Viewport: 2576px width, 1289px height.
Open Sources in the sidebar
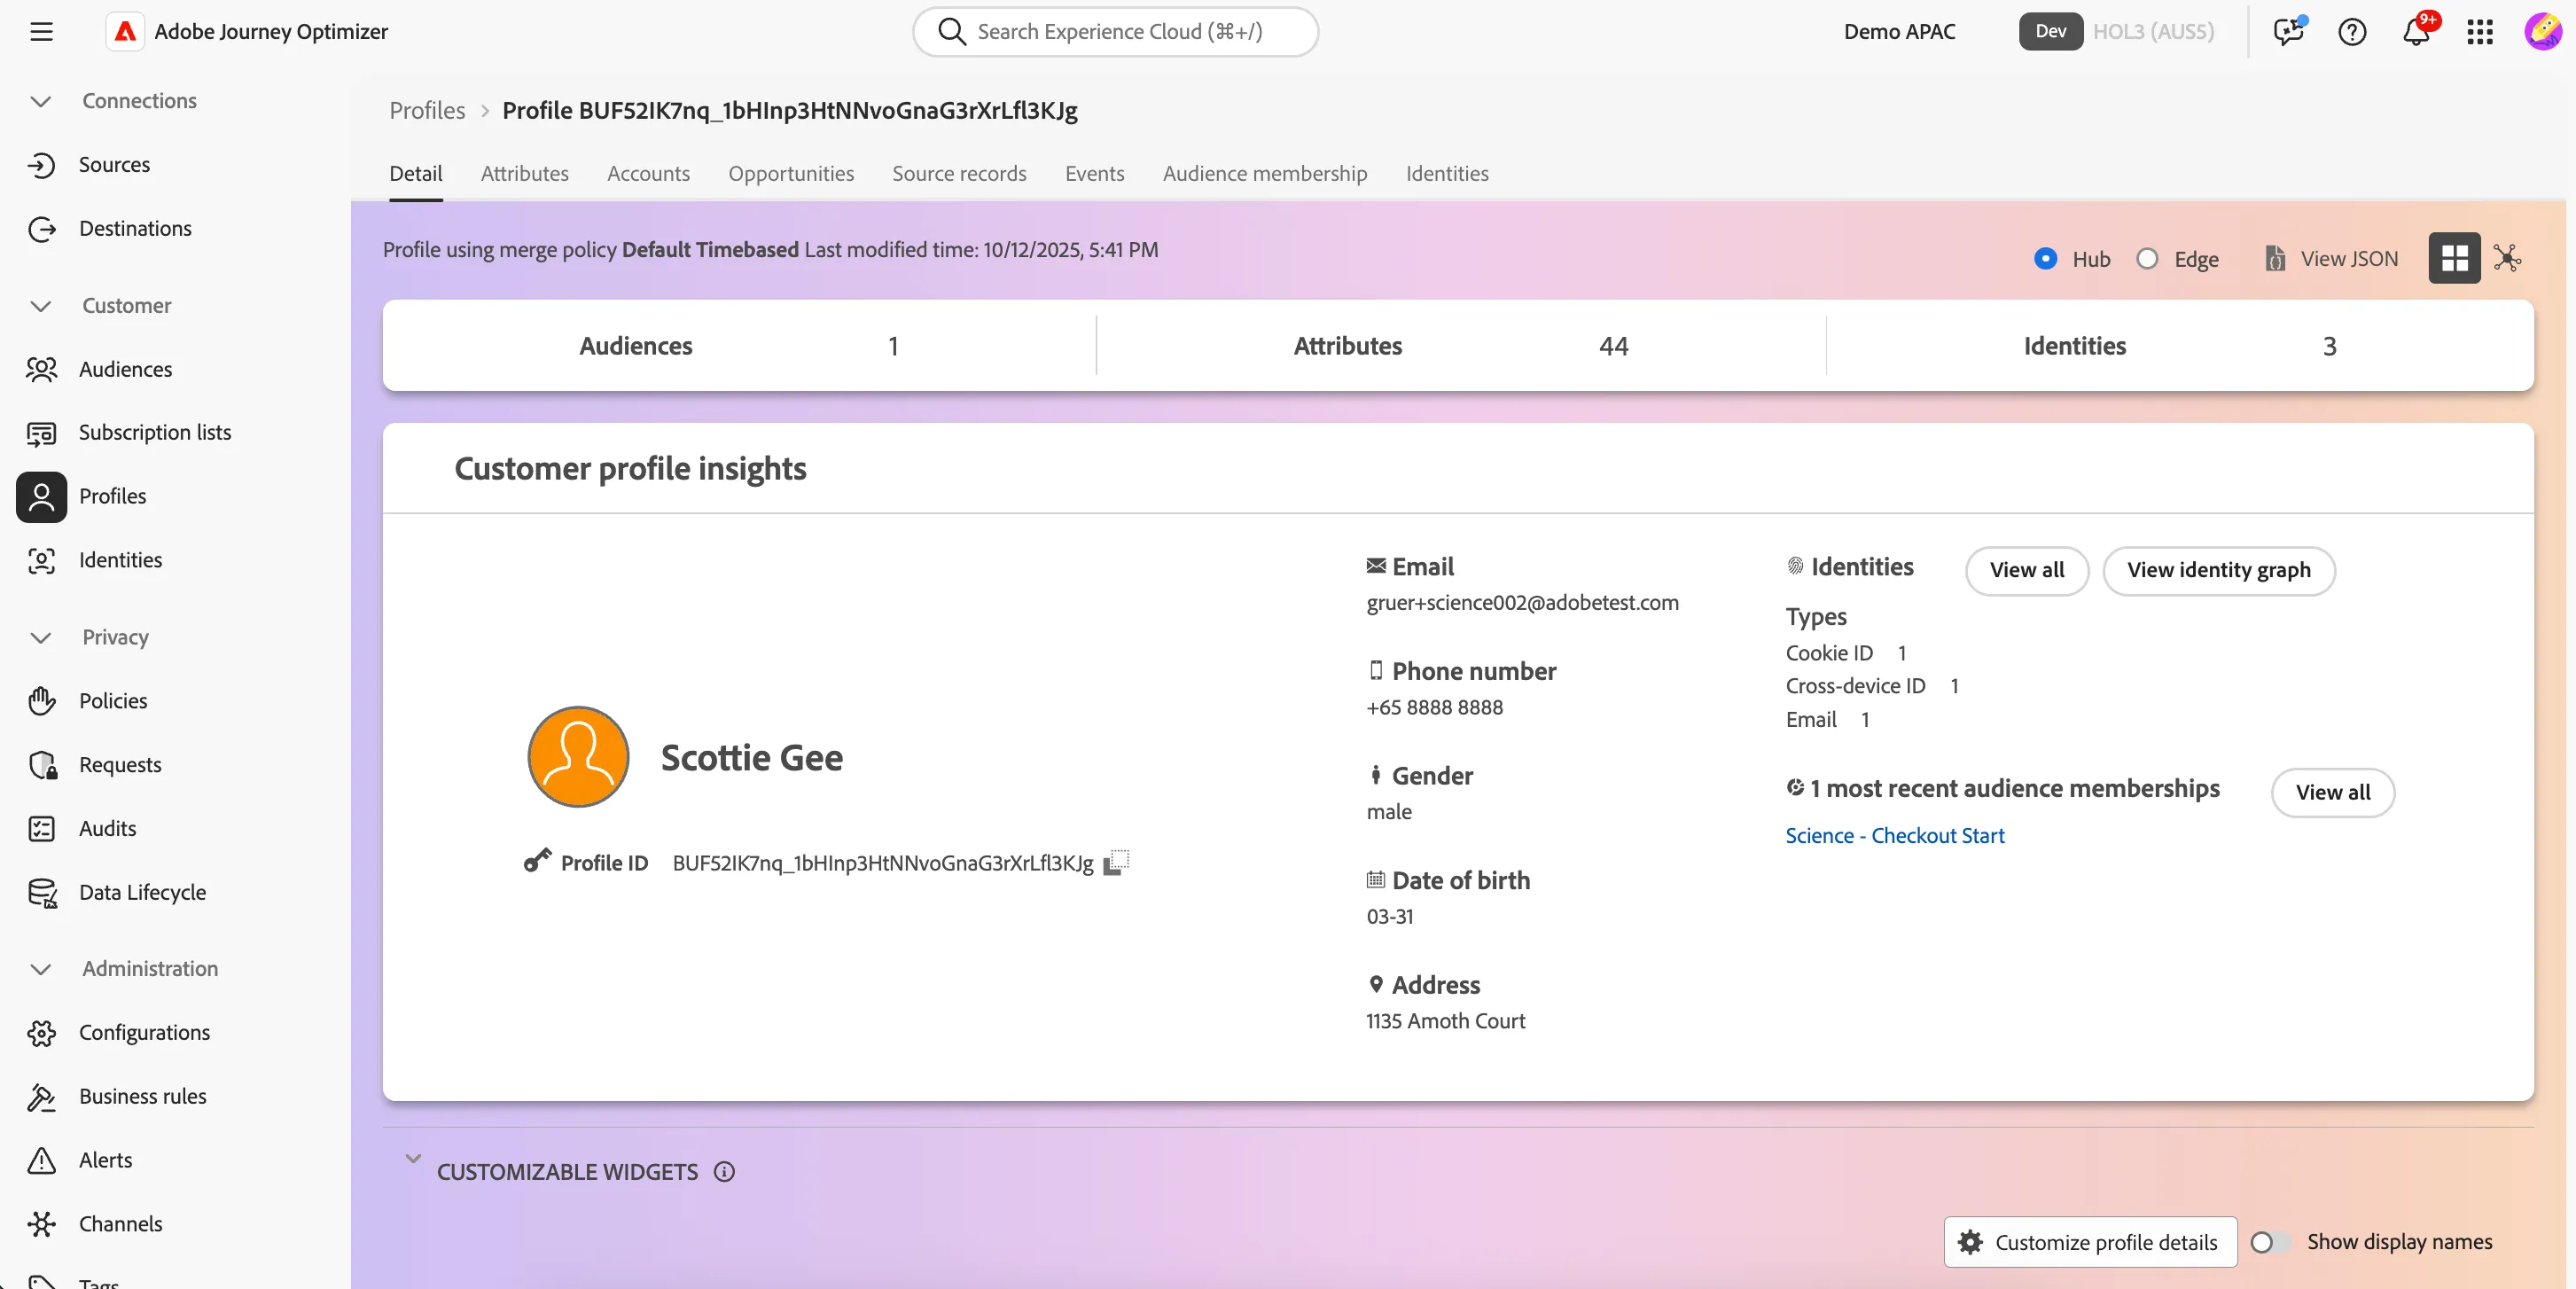pos(114,165)
